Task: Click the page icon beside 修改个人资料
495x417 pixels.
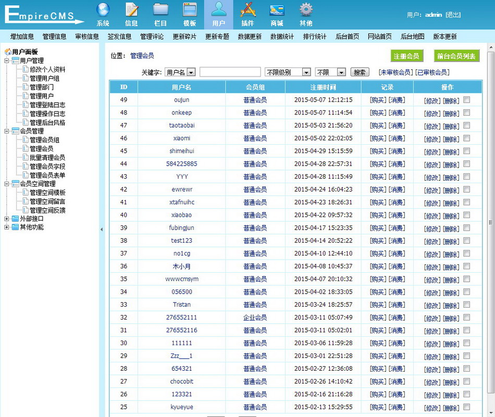Action: pos(26,69)
